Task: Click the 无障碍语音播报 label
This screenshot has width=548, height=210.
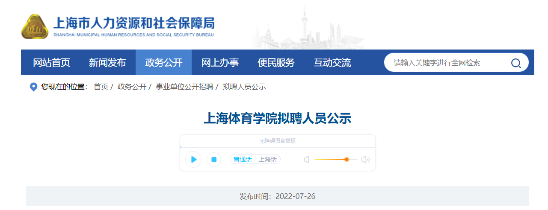Action: 277,141
